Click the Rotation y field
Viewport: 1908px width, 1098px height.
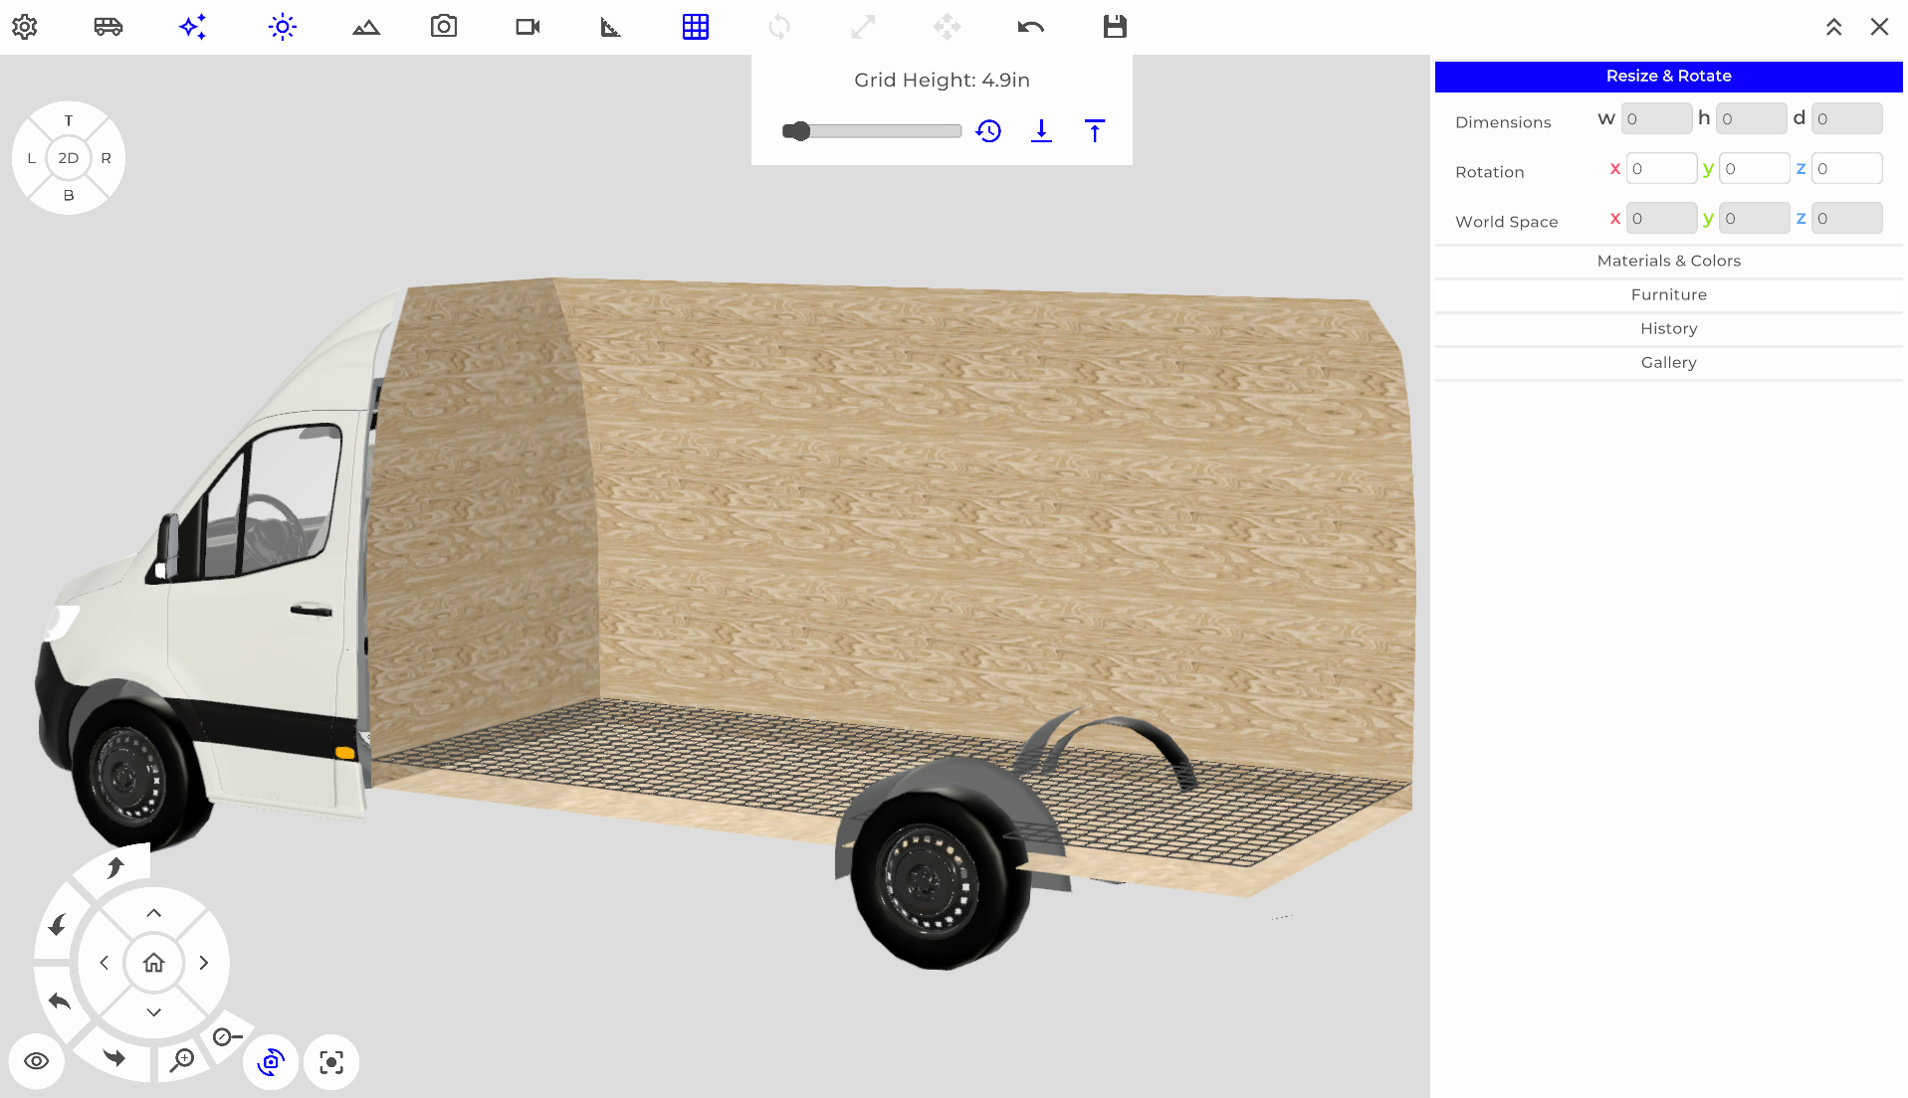pyautogui.click(x=1755, y=169)
